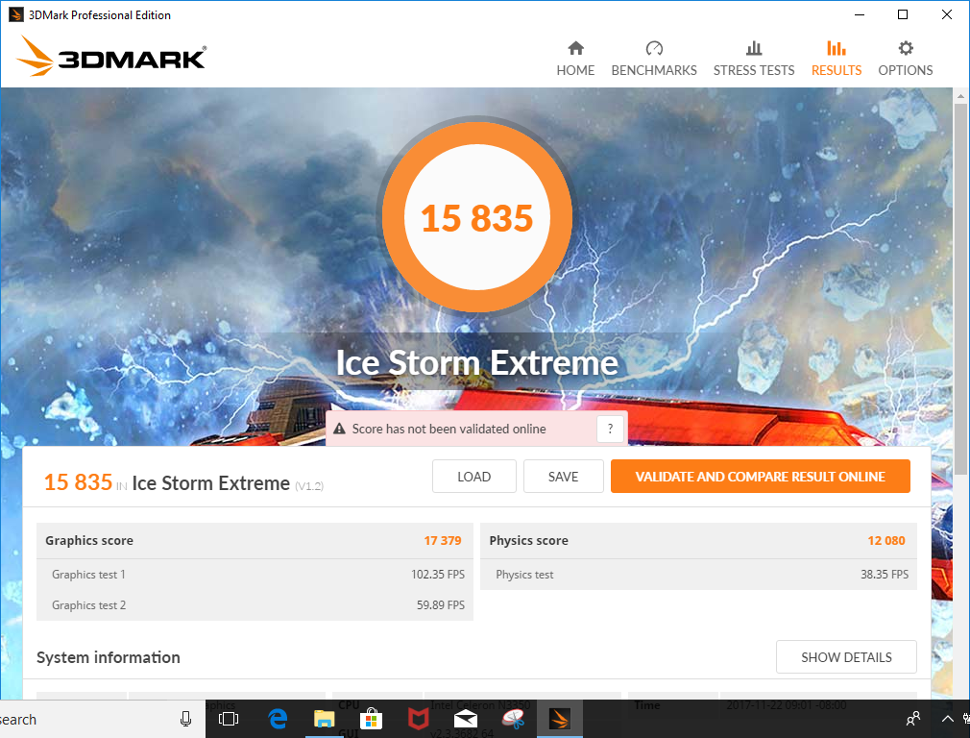Click the System information heading
Screen dimensions: 970x738
click(109, 657)
